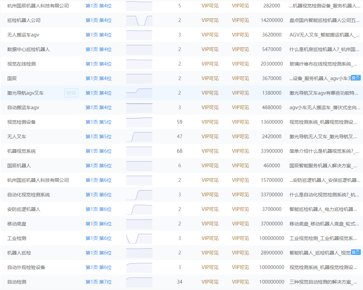Image resolution: width=363 pixels, height=290 pixels.
Task: Select keyword 杭州国巡机器人科技有限公司
Action: [x=38, y=180]
